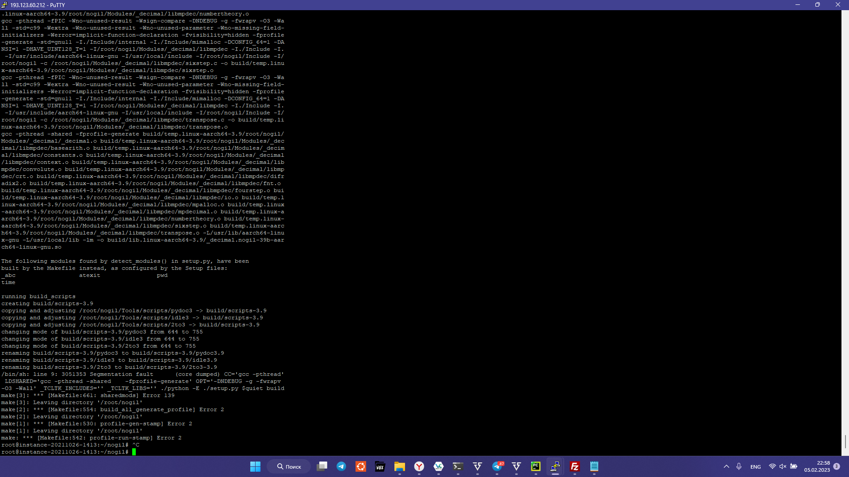Click the Поиск search box
Image resolution: width=849 pixels, height=477 pixels.
click(289, 466)
